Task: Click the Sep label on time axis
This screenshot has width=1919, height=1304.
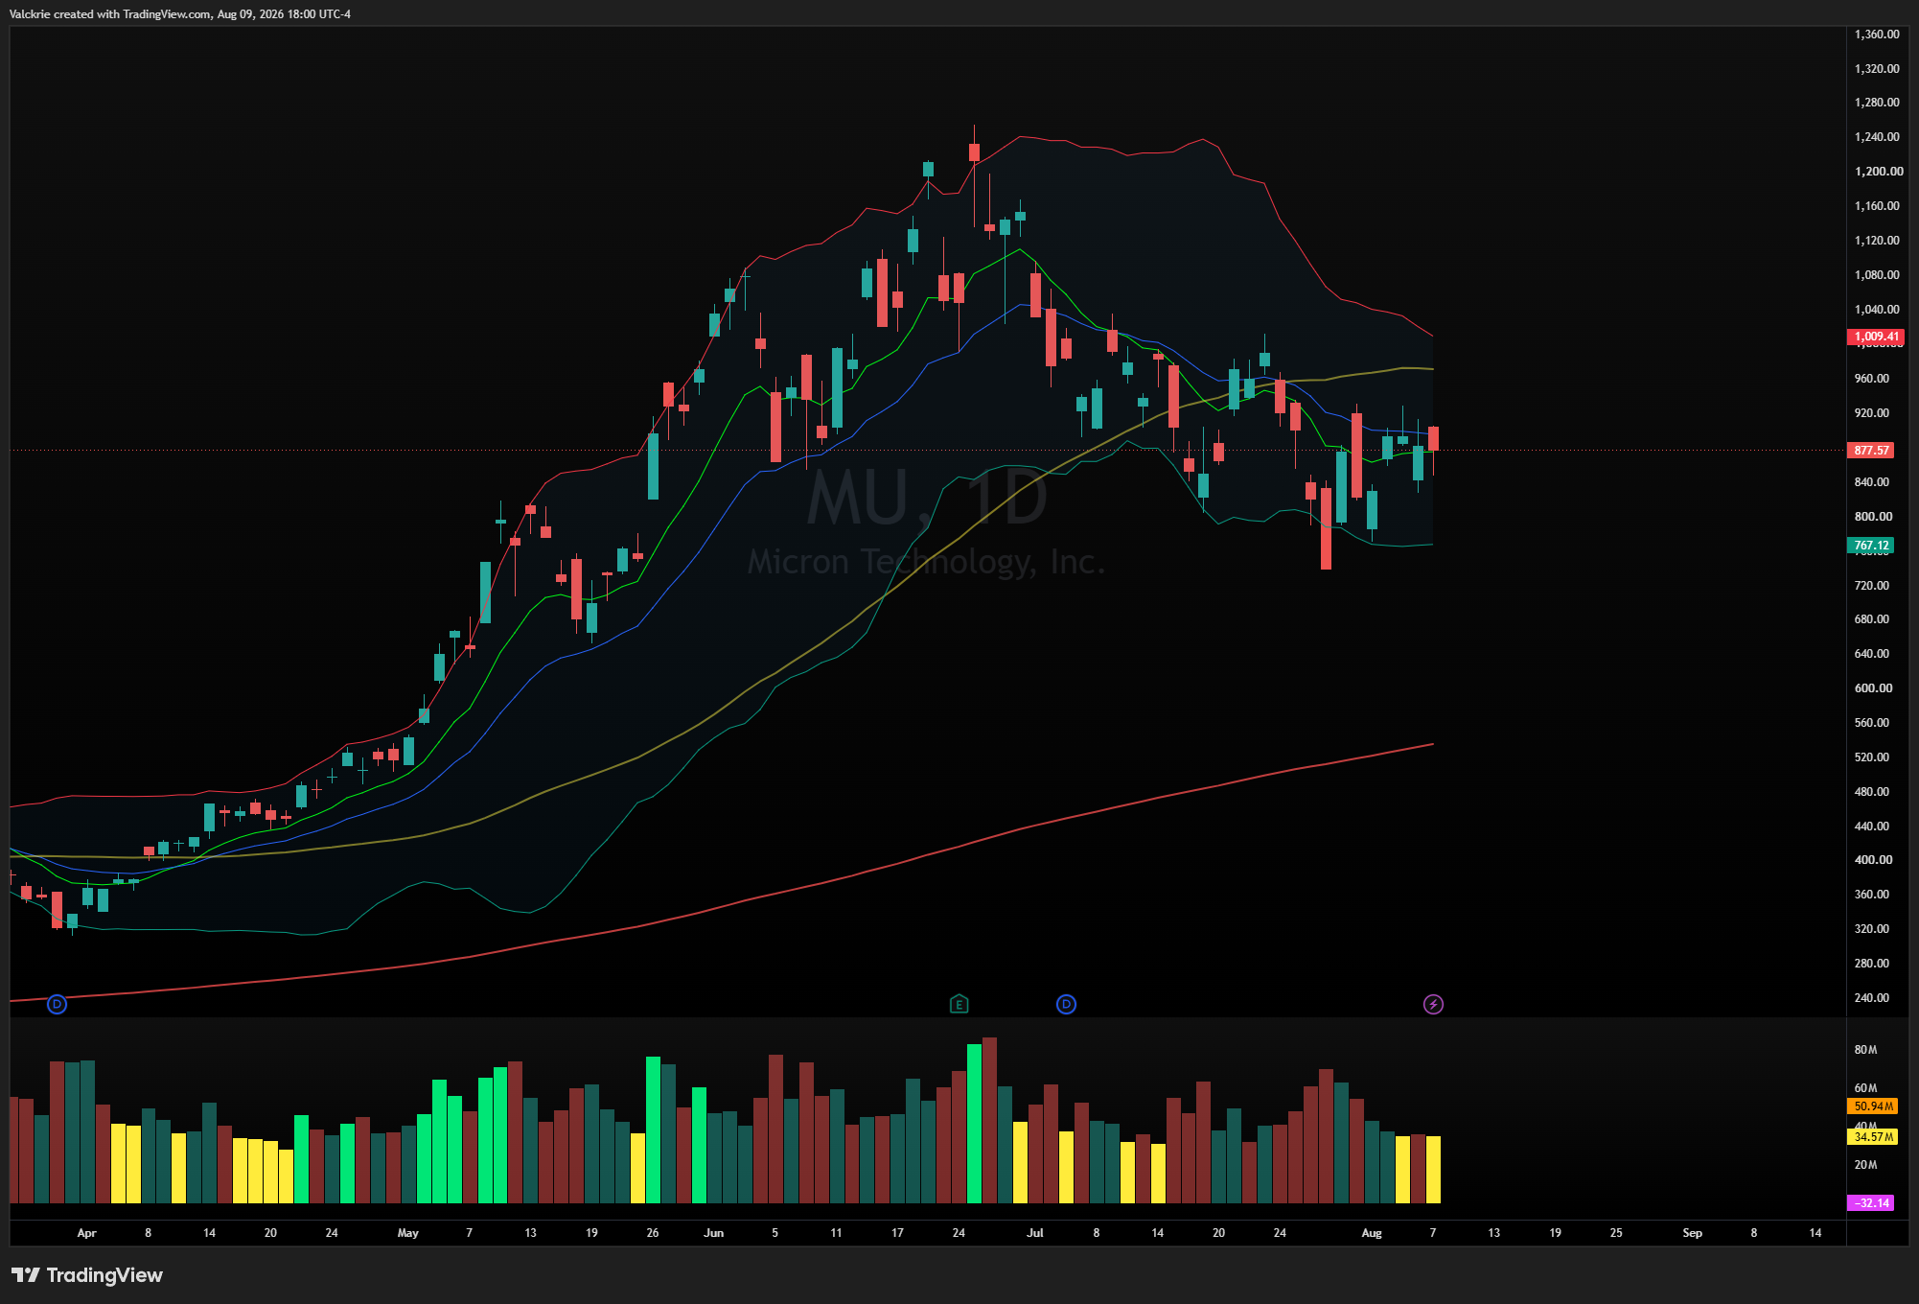Action: point(1693,1233)
